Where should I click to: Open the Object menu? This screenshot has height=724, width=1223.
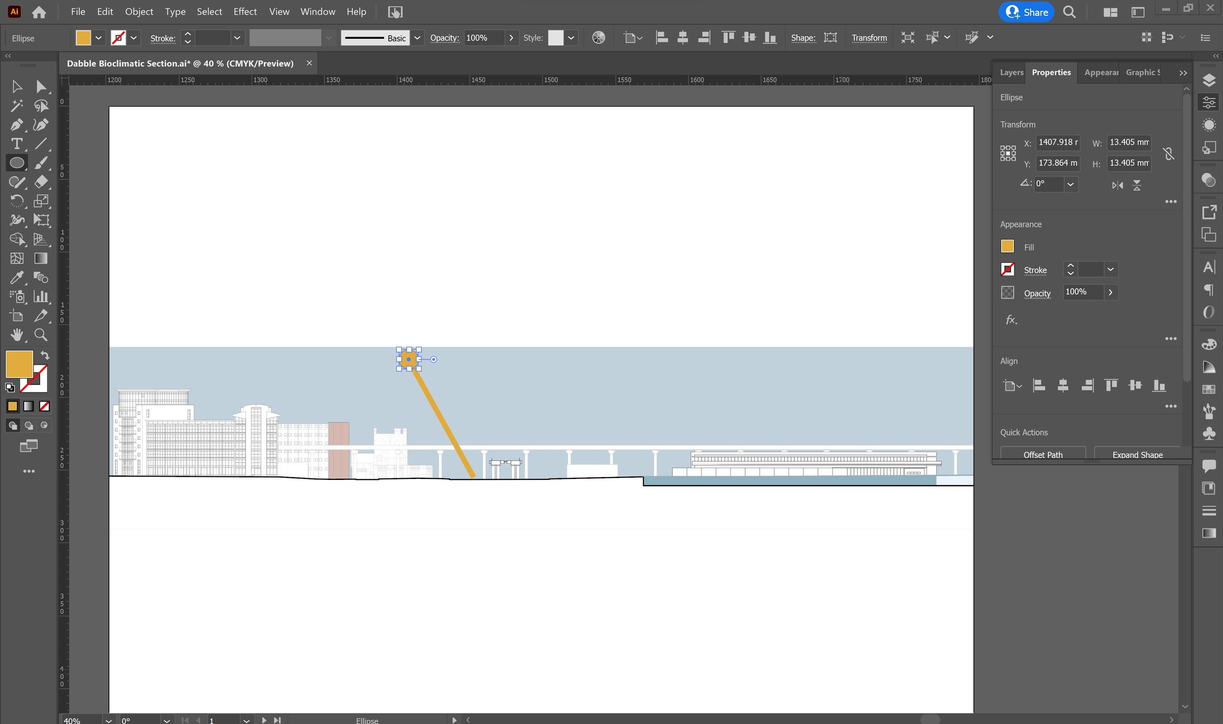pyautogui.click(x=139, y=12)
